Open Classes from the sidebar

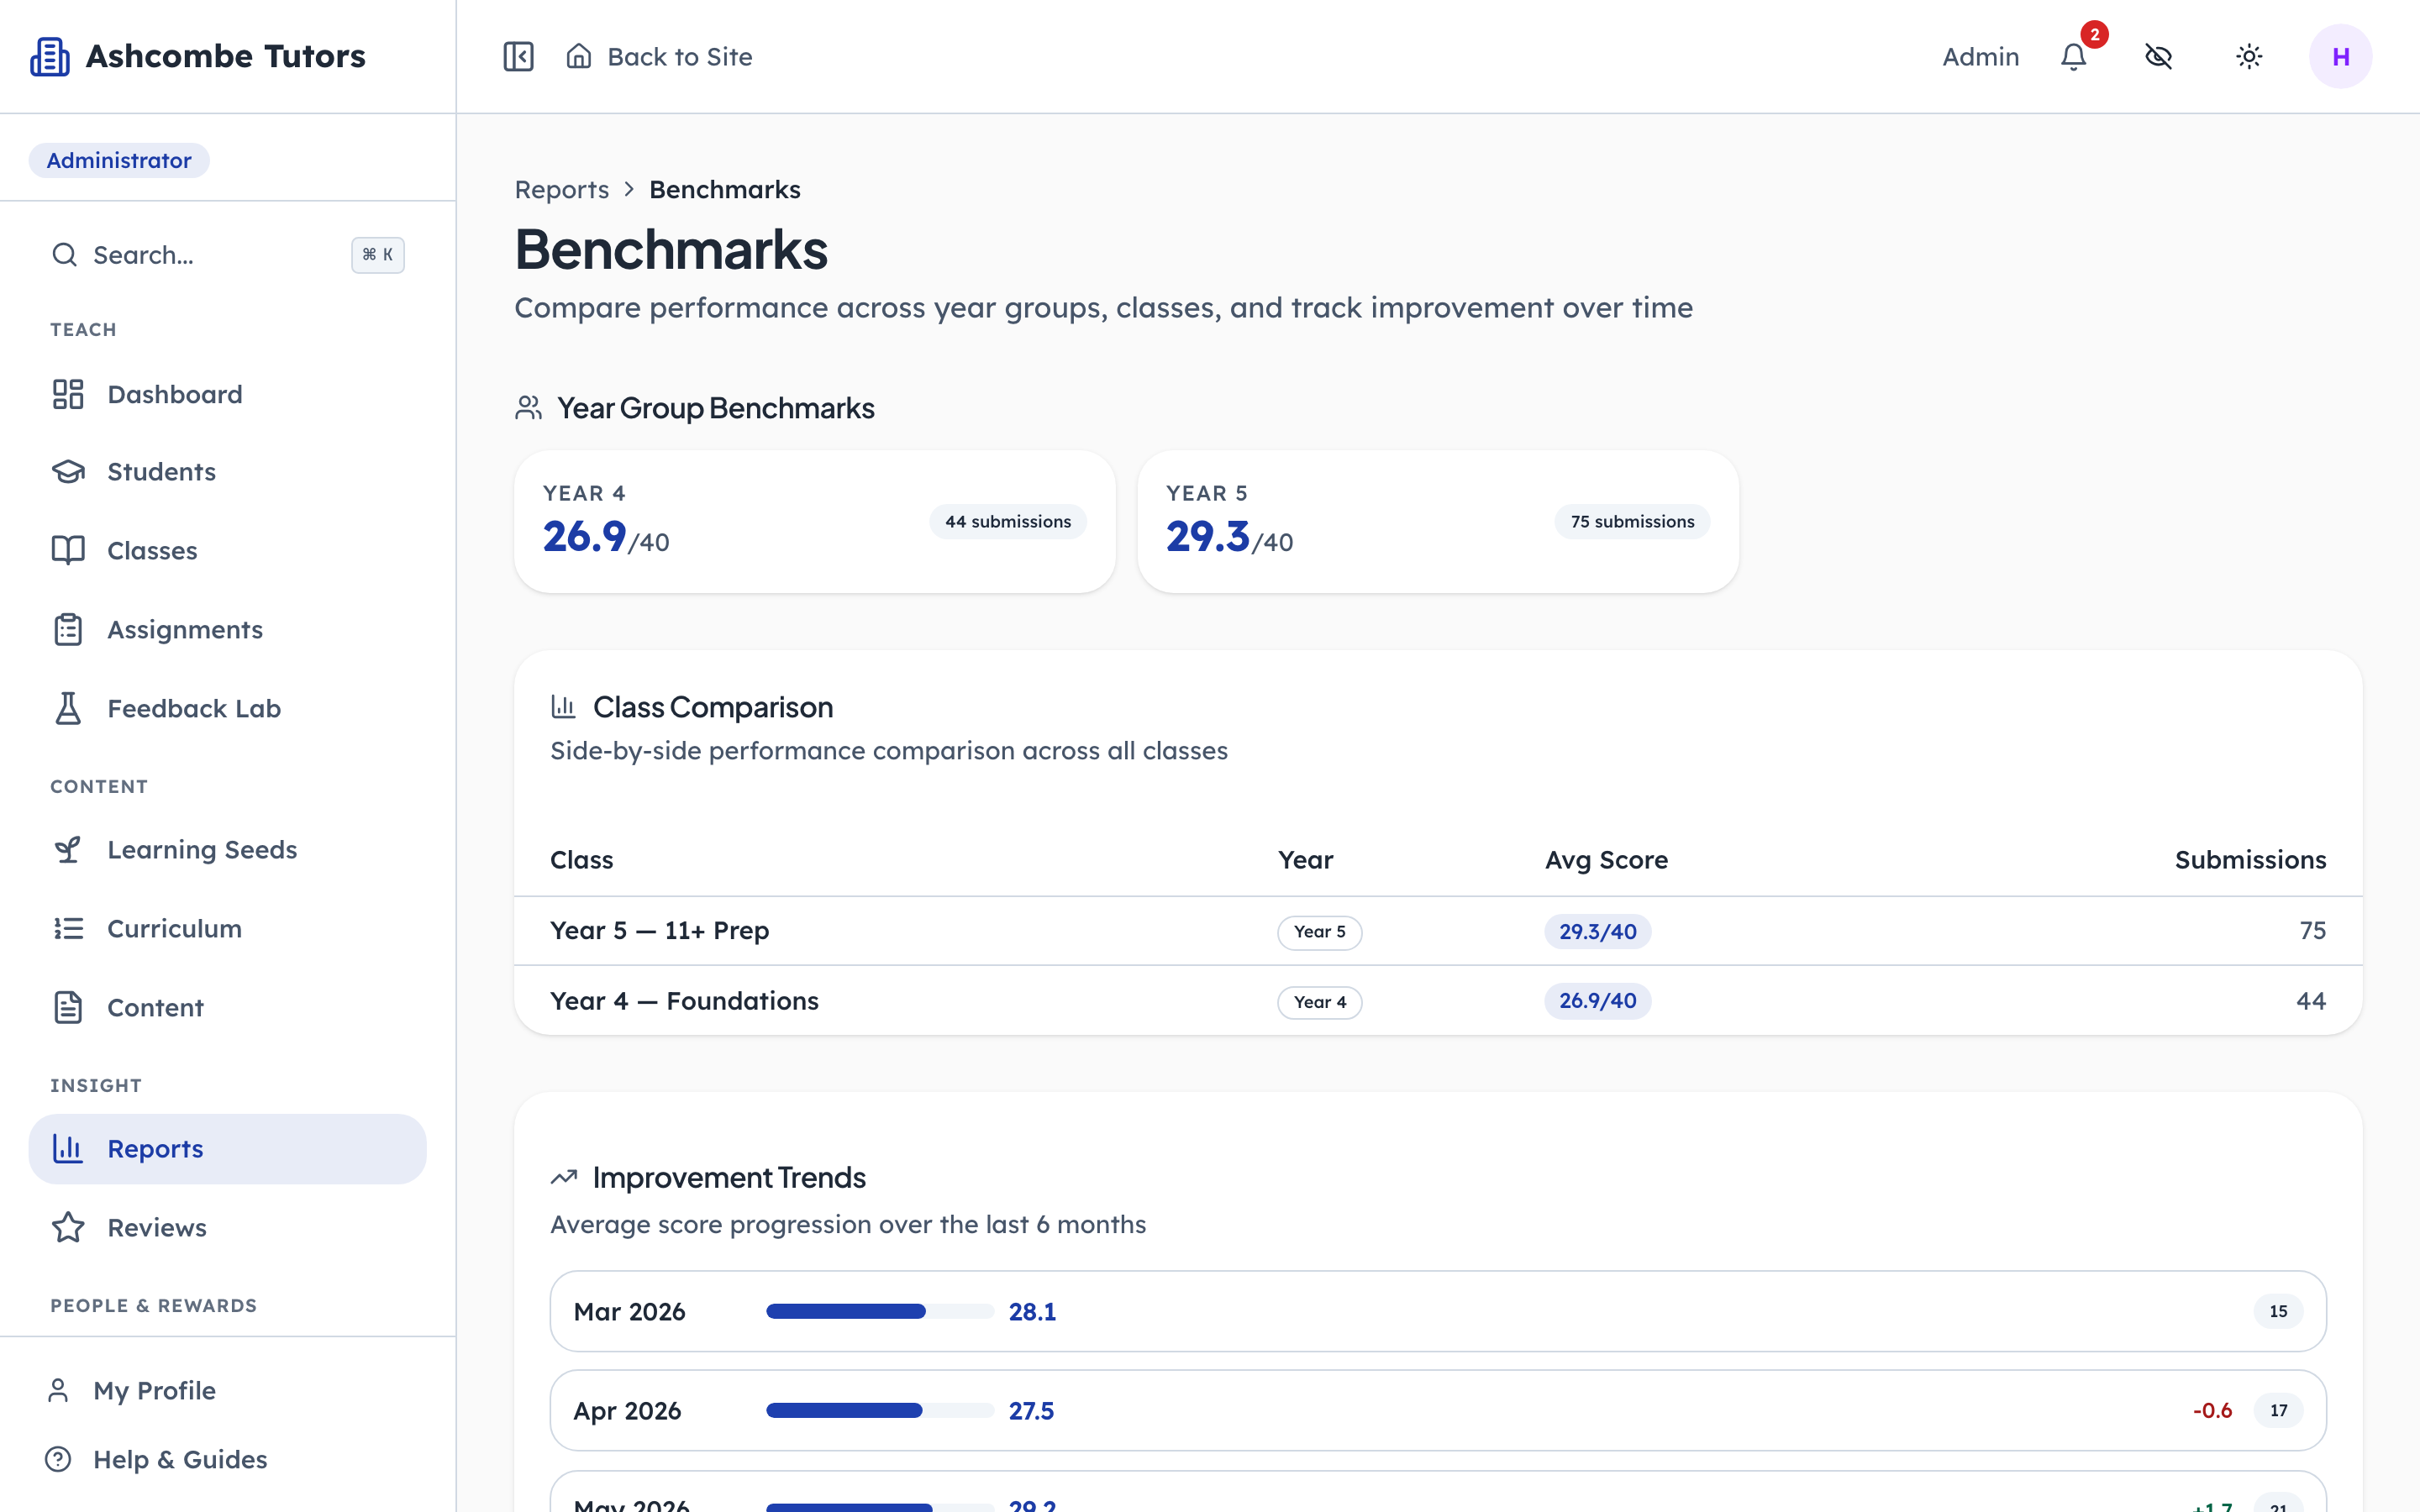(x=227, y=550)
